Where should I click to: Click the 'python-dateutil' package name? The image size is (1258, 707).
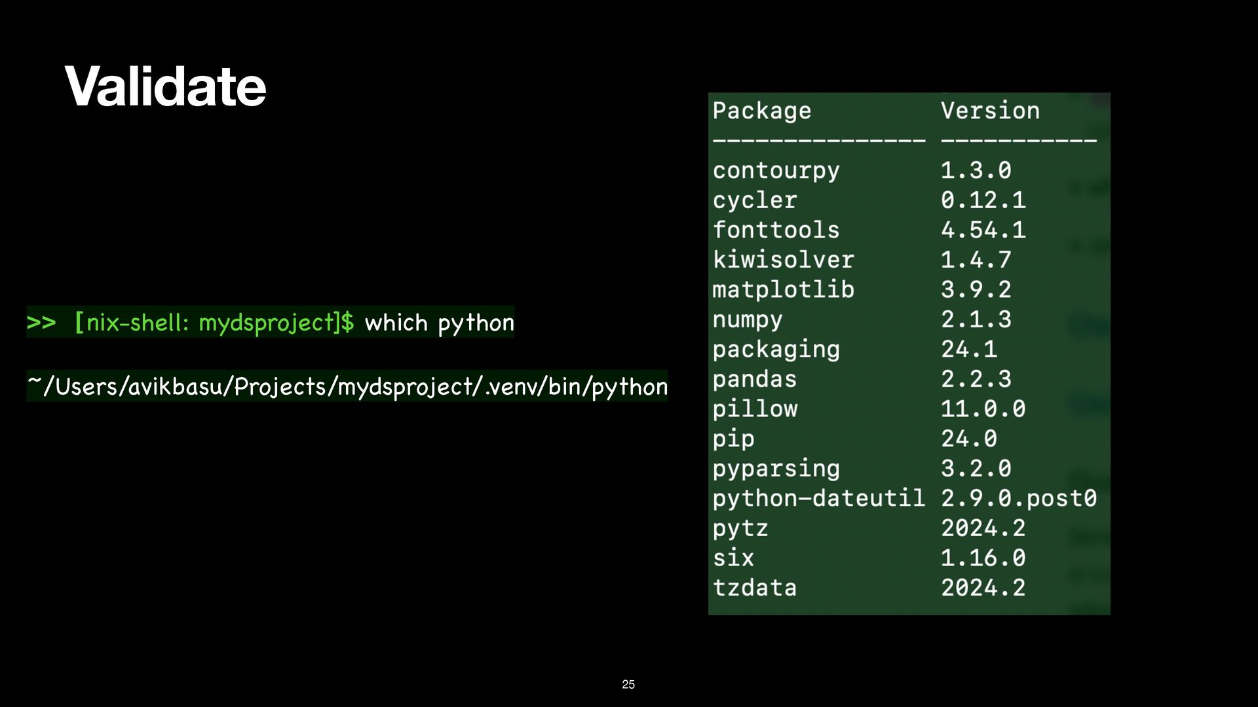[x=818, y=499]
